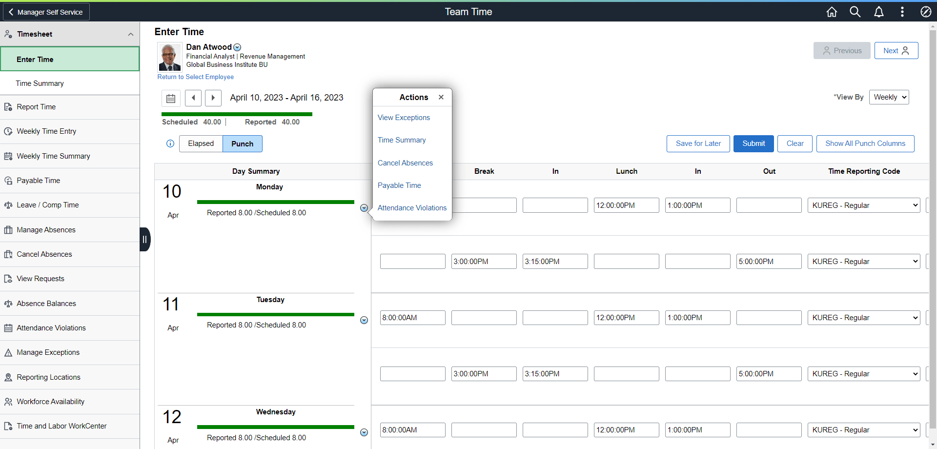This screenshot has width=937, height=449.
Task: Open Absence Balances in the sidebar
Action: tap(70, 304)
